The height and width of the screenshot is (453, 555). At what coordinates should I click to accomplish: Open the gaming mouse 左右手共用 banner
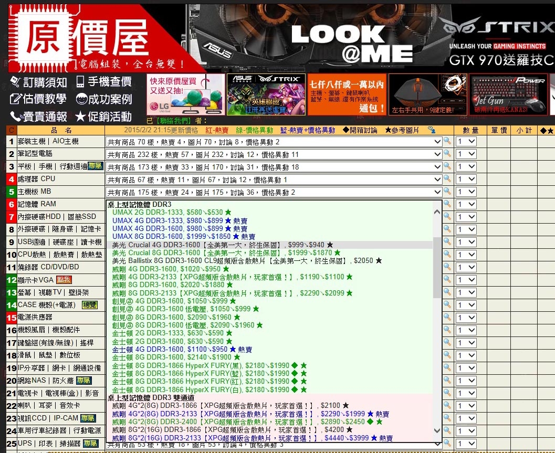tap(428, 94)
